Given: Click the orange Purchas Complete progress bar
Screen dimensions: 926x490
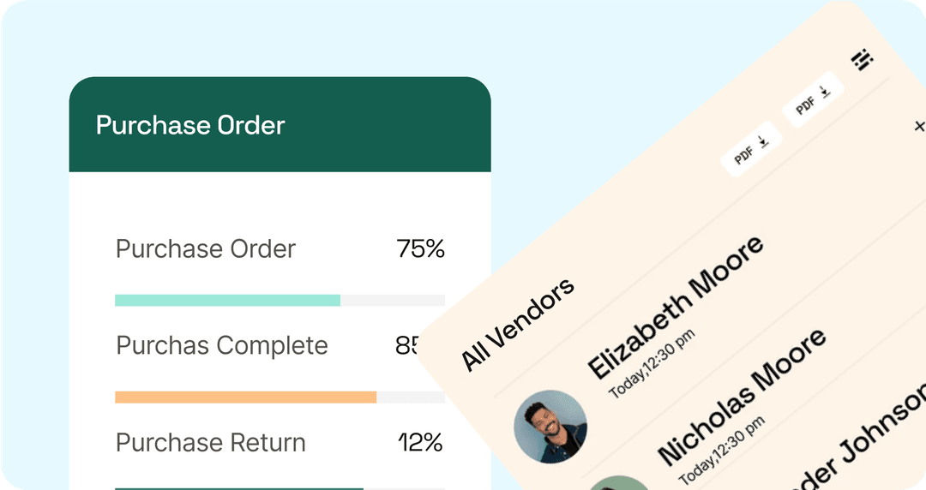Looking at the screenshot, I should [245, 397].
